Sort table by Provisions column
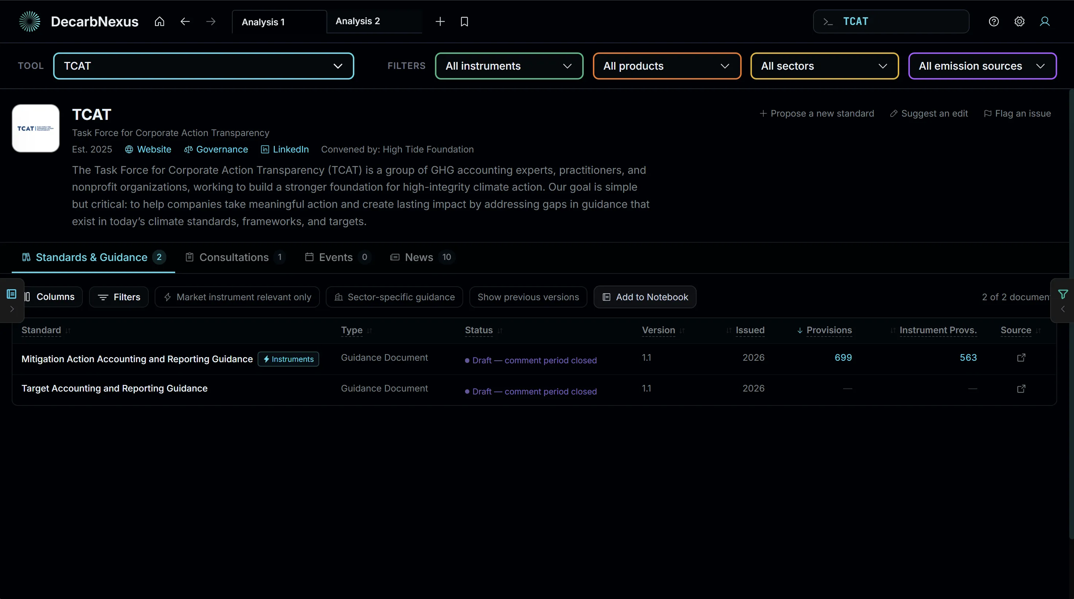Screen dimensions: 1074x599 click(x=829, y=330)
